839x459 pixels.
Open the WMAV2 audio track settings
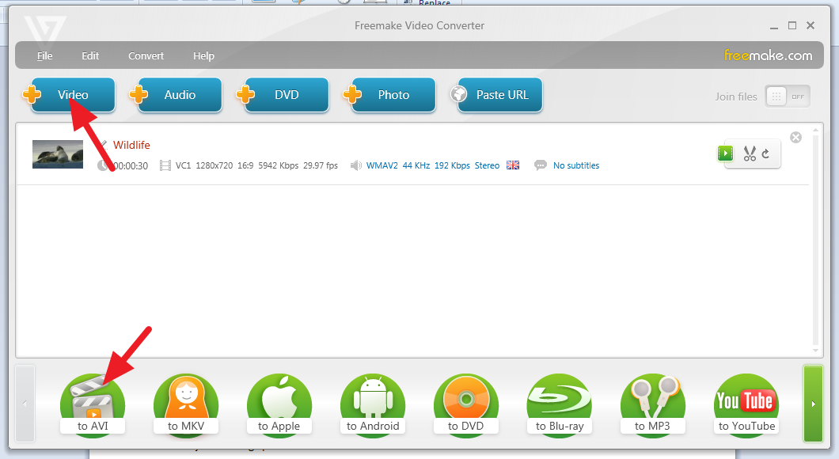(x=433, y=166)
